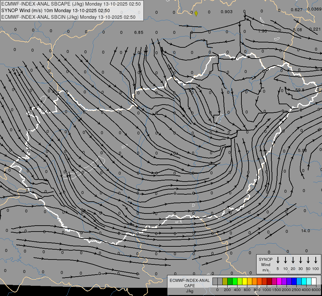Click the 1.90 value on the map

262,31
